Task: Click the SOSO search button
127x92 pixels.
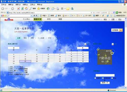Action: [x=35, y=16]
